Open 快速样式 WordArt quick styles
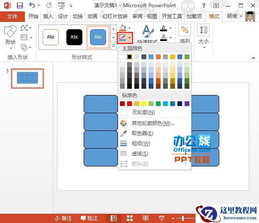259x223 pixels. click(148, 34)
